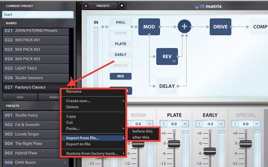Click the SPECIAL gain value 0.0

(x=246, y=124)
